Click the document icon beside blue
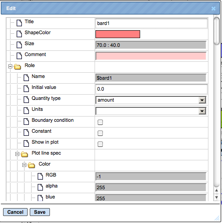This screenshot has height=223, width=222. pyautogui.click(x=40, y=198)
